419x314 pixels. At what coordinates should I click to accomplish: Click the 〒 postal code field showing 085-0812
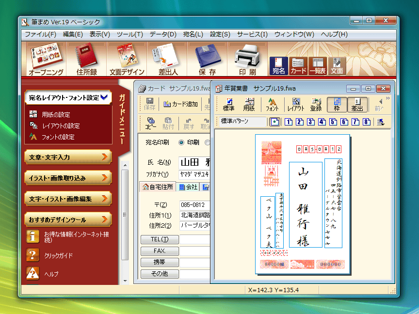195,205
